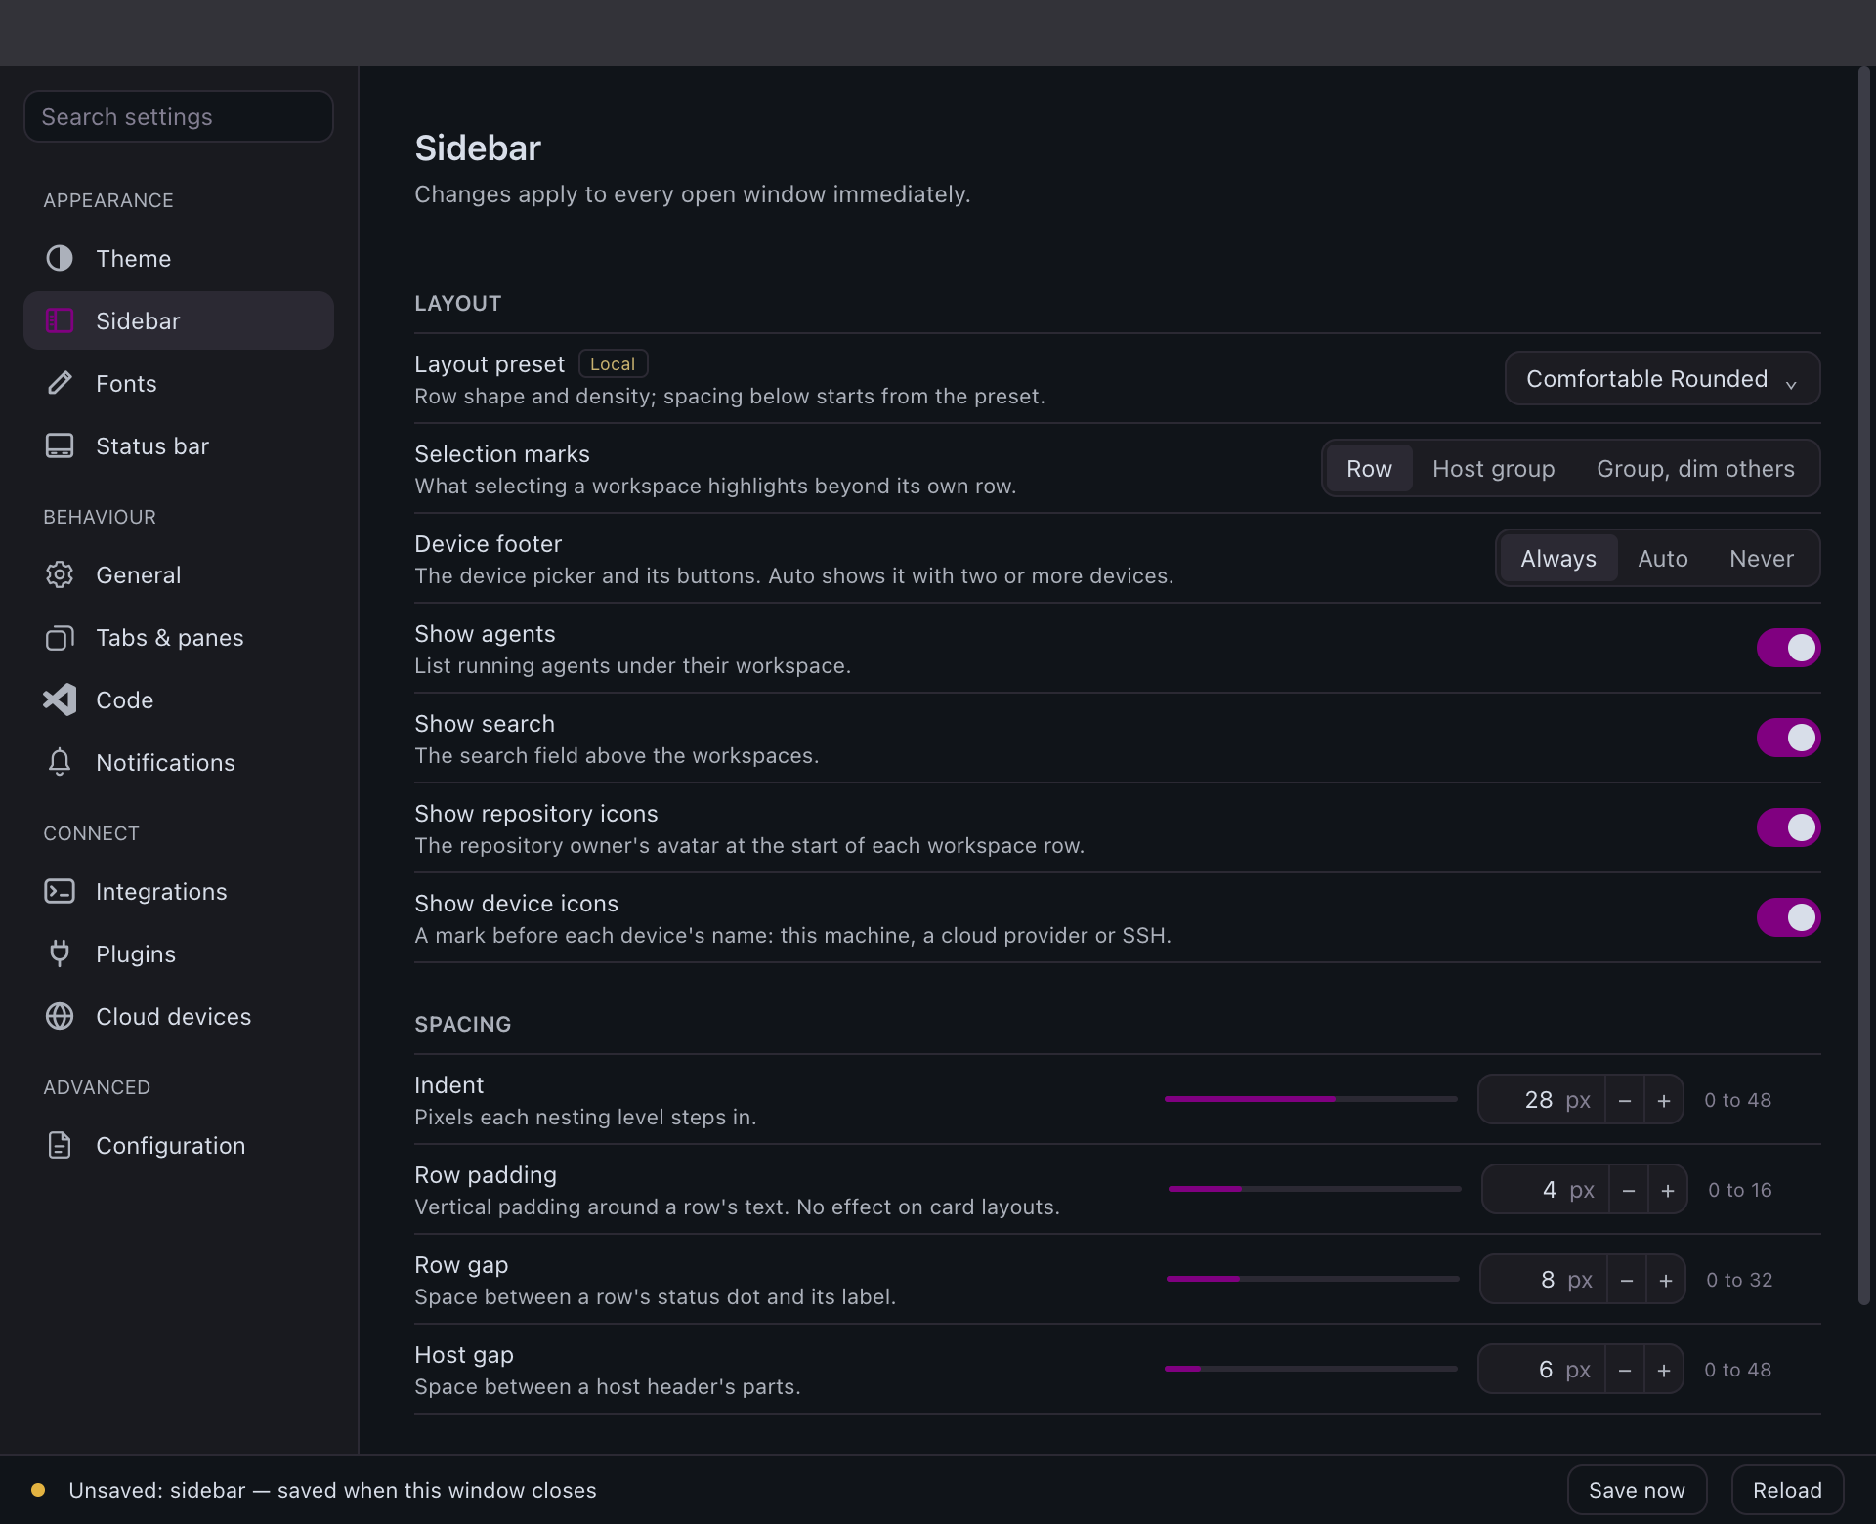Image resolution: width=1876 pixels, height=1524 pixels.
Task: Select Row selection marks option
Action: pos(1369,469)
